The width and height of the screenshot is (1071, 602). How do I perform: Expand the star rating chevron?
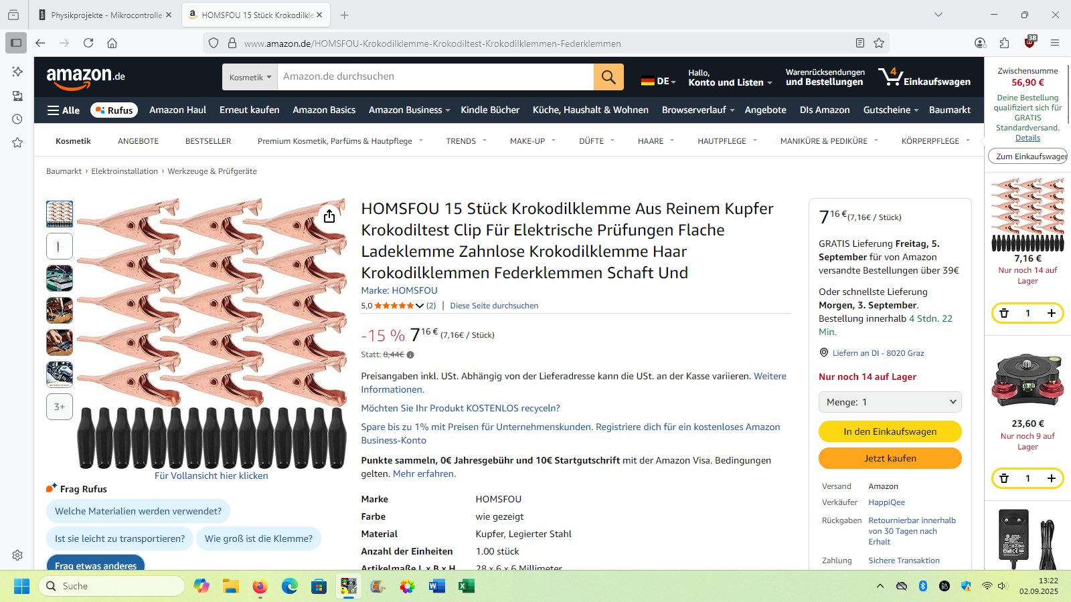[420, 306]
